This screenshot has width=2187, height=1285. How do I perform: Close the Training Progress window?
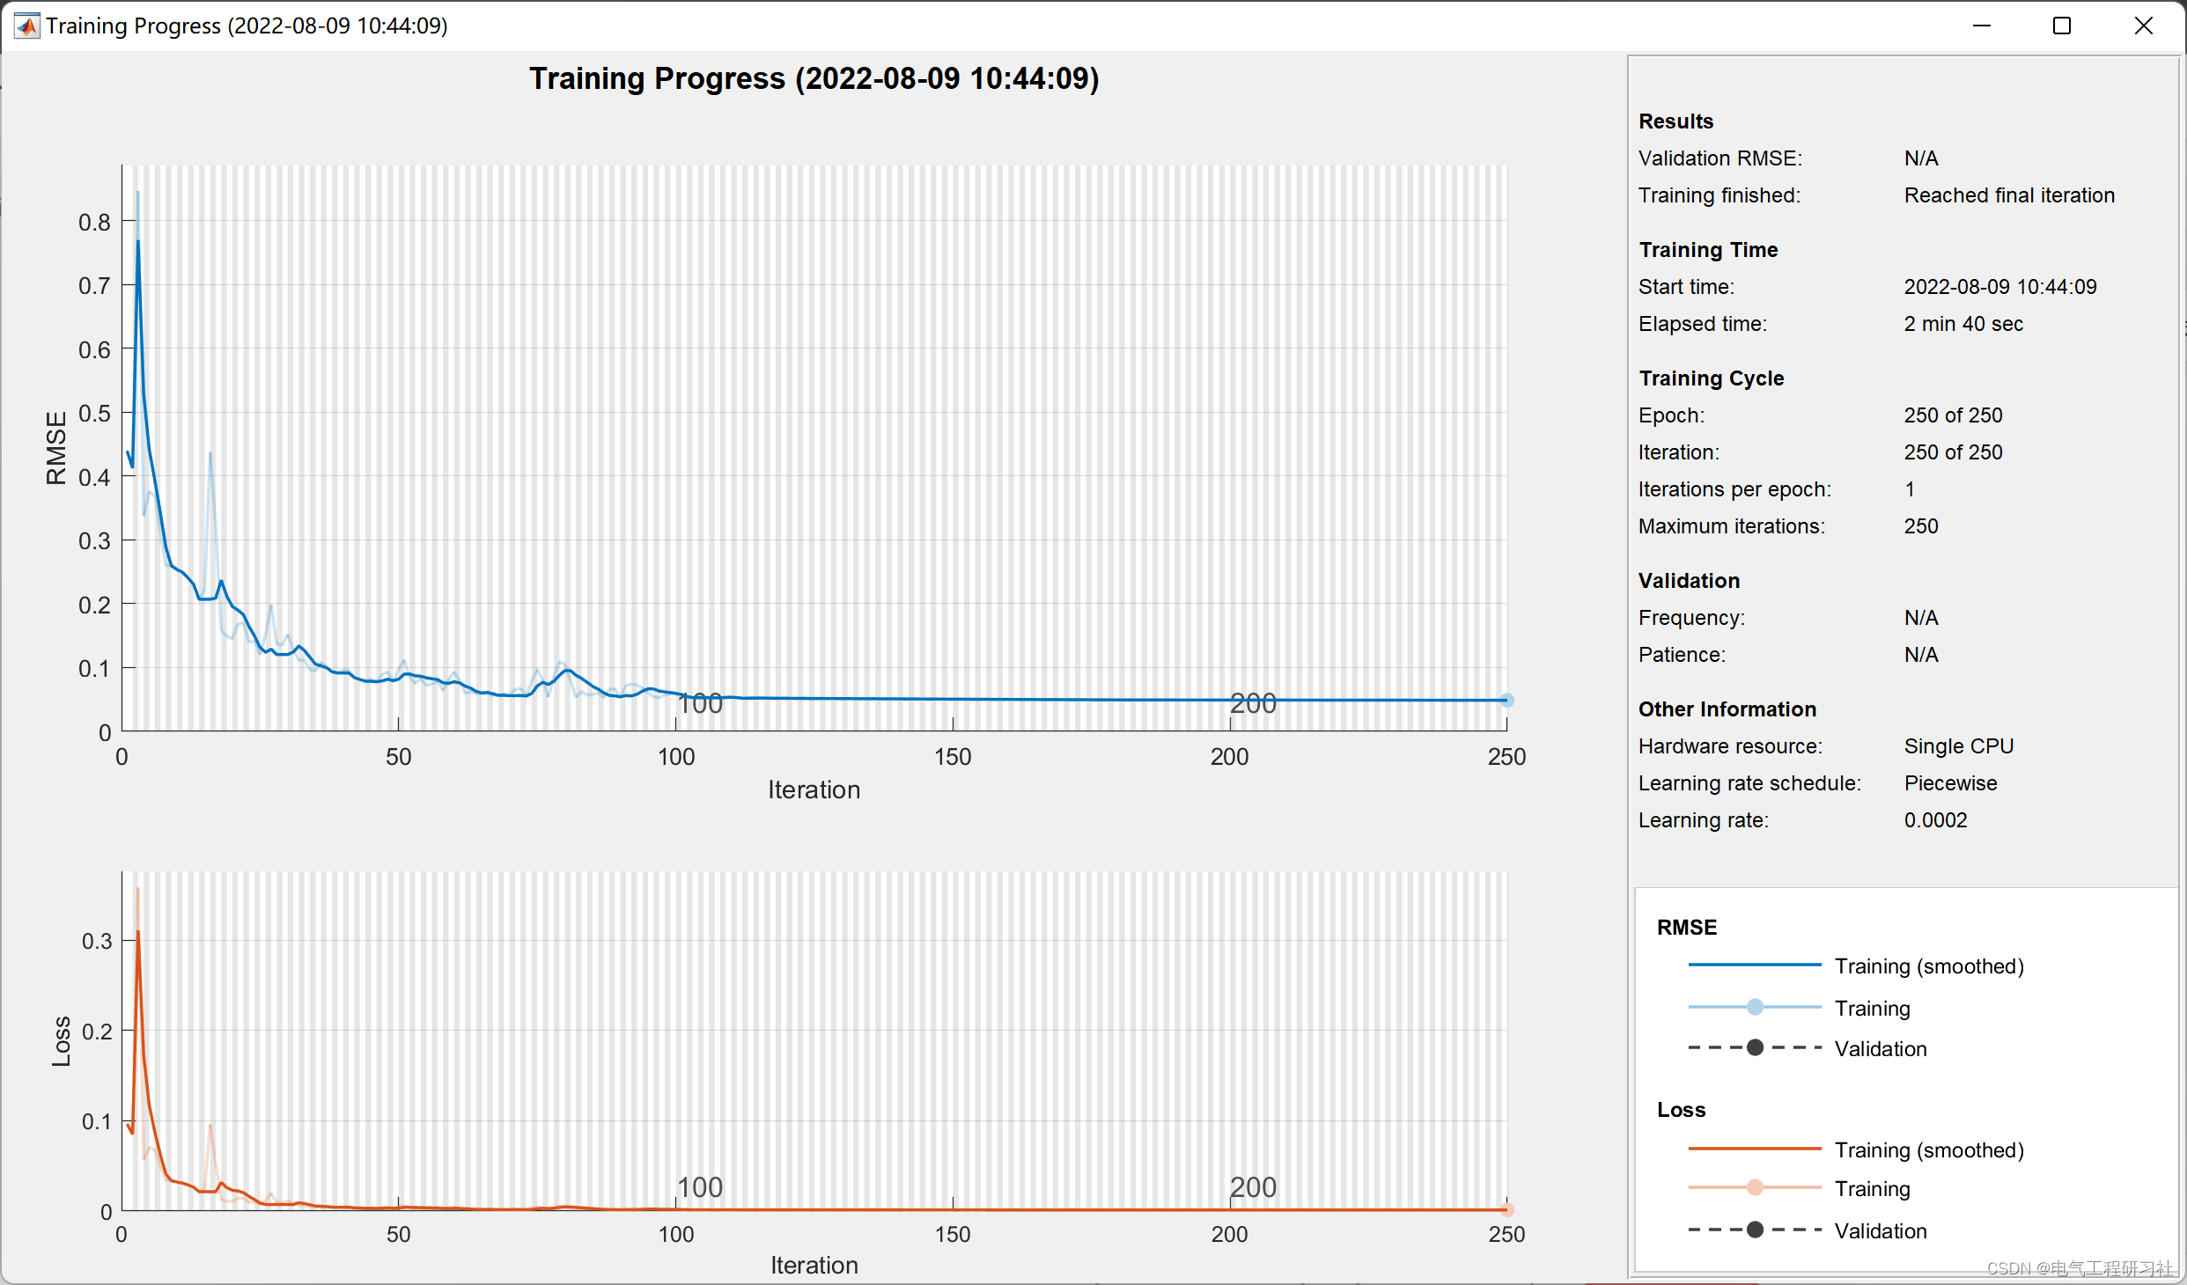2143,26
